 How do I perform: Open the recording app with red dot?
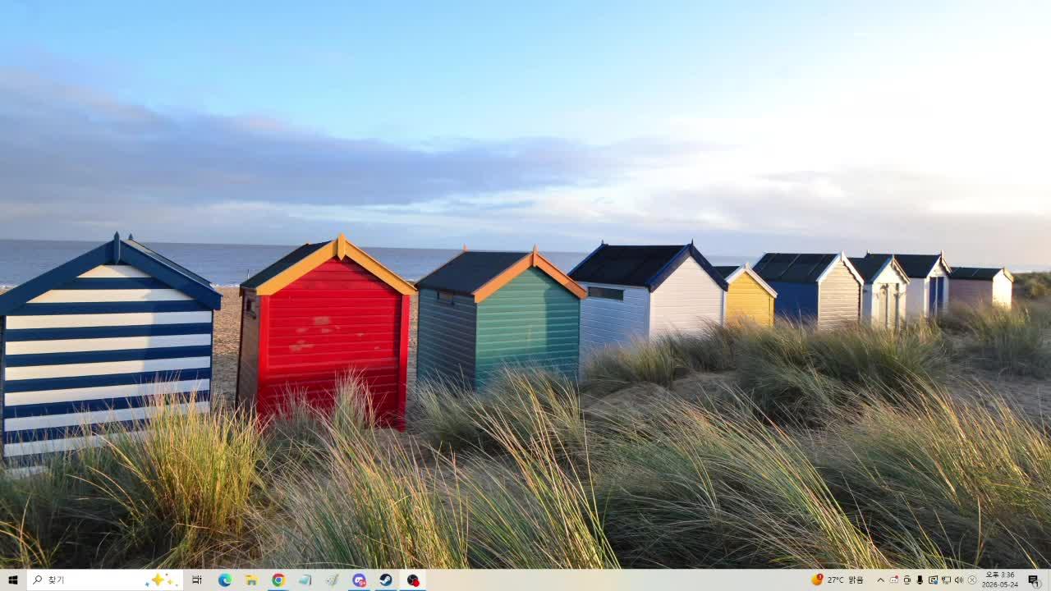click(x=413, y=580)
